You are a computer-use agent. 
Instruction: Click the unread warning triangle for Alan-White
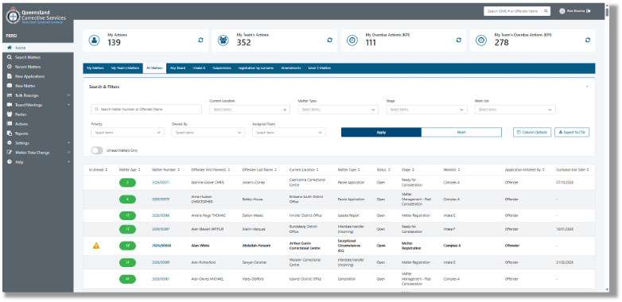[96, 246]
